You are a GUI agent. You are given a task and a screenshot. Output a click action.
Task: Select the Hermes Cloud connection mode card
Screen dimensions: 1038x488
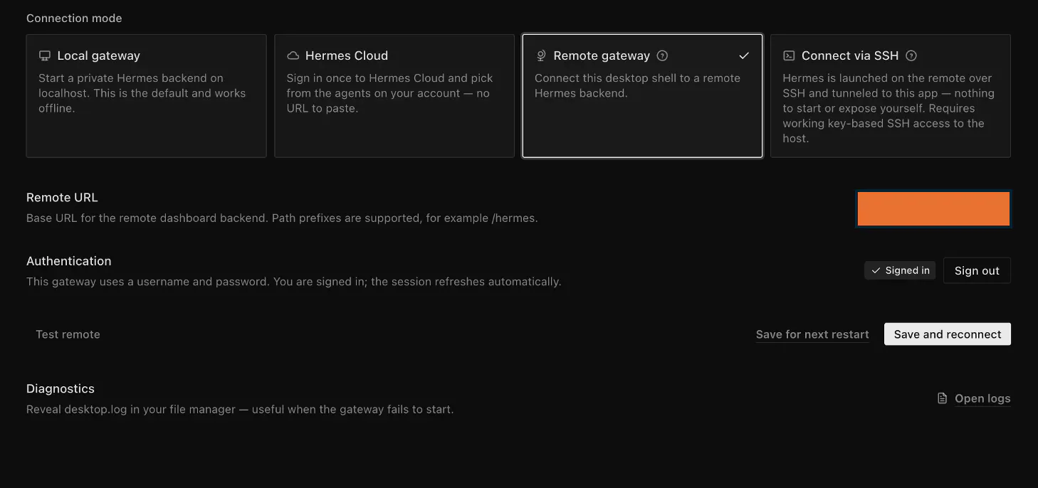coord(394,96)
